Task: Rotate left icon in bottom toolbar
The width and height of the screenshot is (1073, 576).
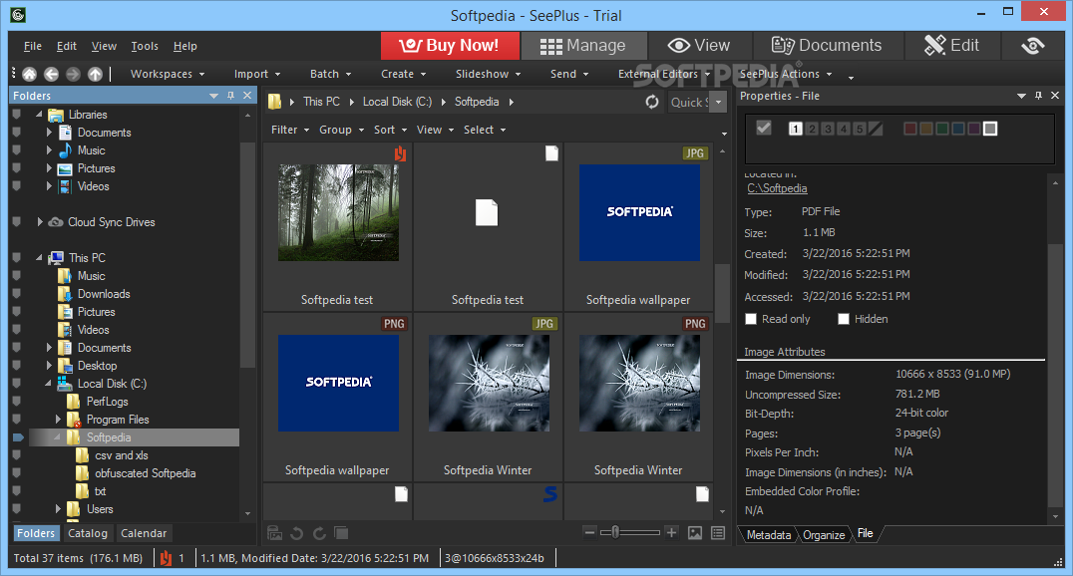Action: 297,533
